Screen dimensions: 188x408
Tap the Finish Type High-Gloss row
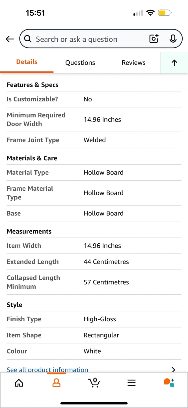94,319
